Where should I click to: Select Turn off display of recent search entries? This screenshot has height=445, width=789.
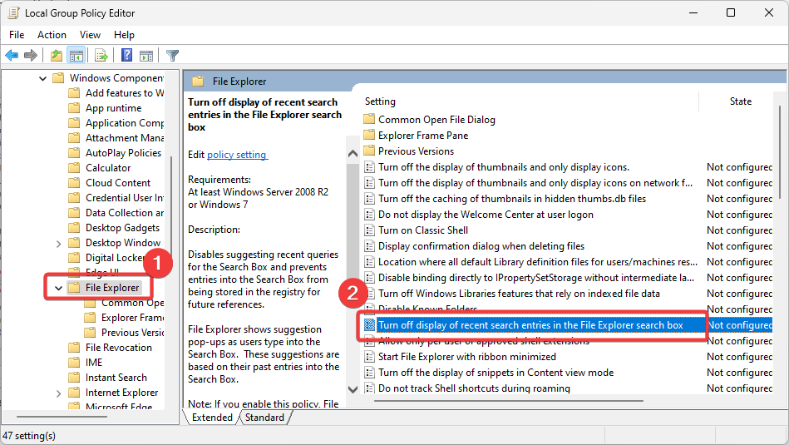tap(530, 325)
